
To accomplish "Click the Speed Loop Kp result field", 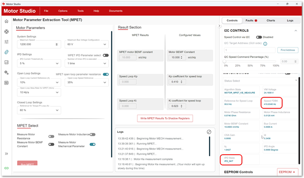I will point(128,82).
